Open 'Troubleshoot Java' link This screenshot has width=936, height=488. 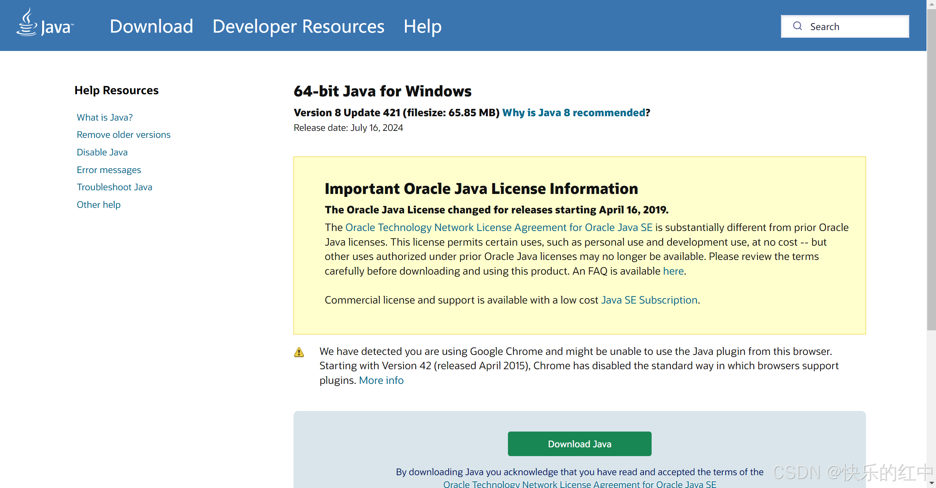point(114,187)
